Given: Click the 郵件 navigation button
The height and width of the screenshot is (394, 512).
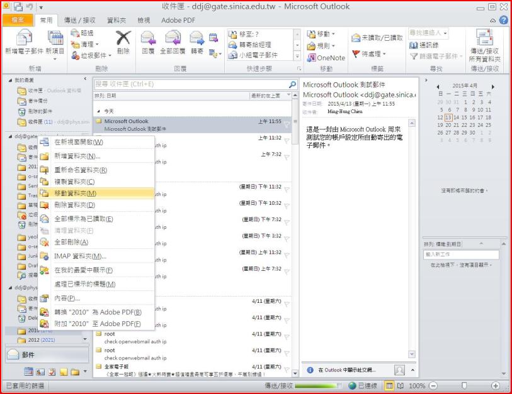Looking at the screenshot, I should click(47, 354).
